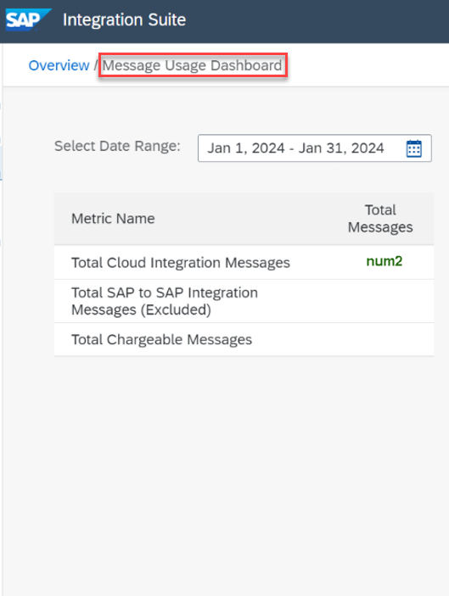Click the blank area below the metrics table
Image resolution: width=449 pixels, height=596 pixels.
(244, 475)
